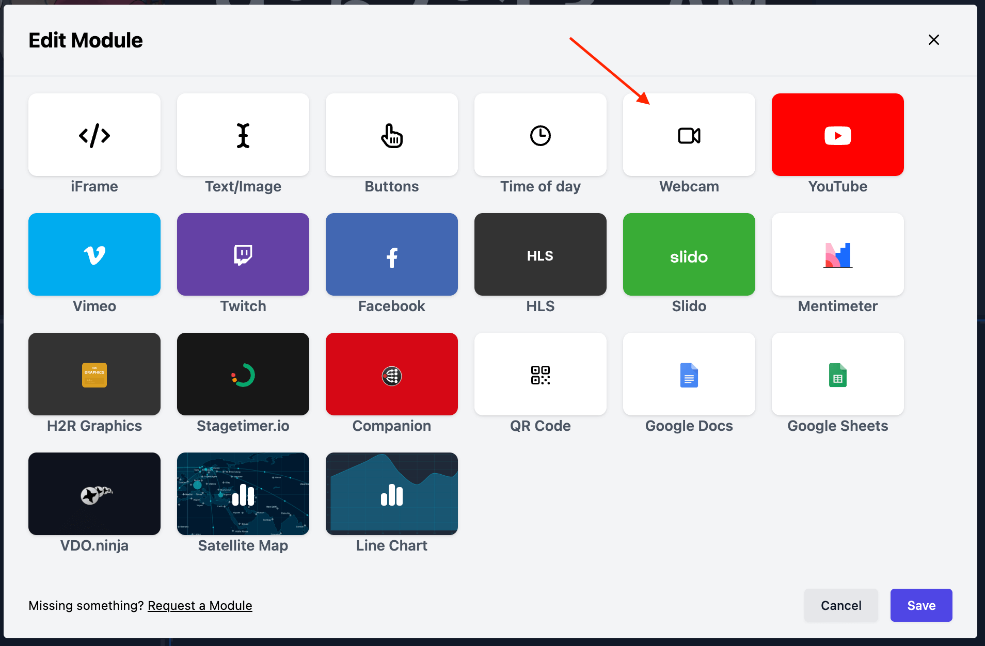This screenshot has height=646, width=985.
Task: Save the module selection
Action: [x=921, y=605]
